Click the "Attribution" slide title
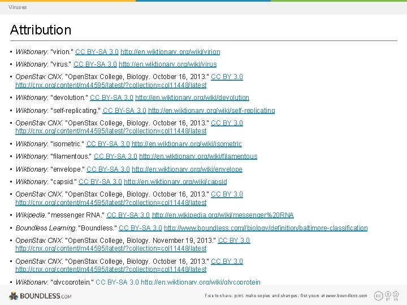The image size is (407, 305). (41, 29)
